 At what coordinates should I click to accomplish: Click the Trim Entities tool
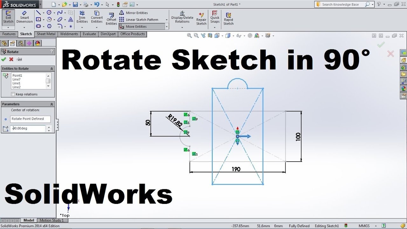pyautogui.click(x=82, y=17)
